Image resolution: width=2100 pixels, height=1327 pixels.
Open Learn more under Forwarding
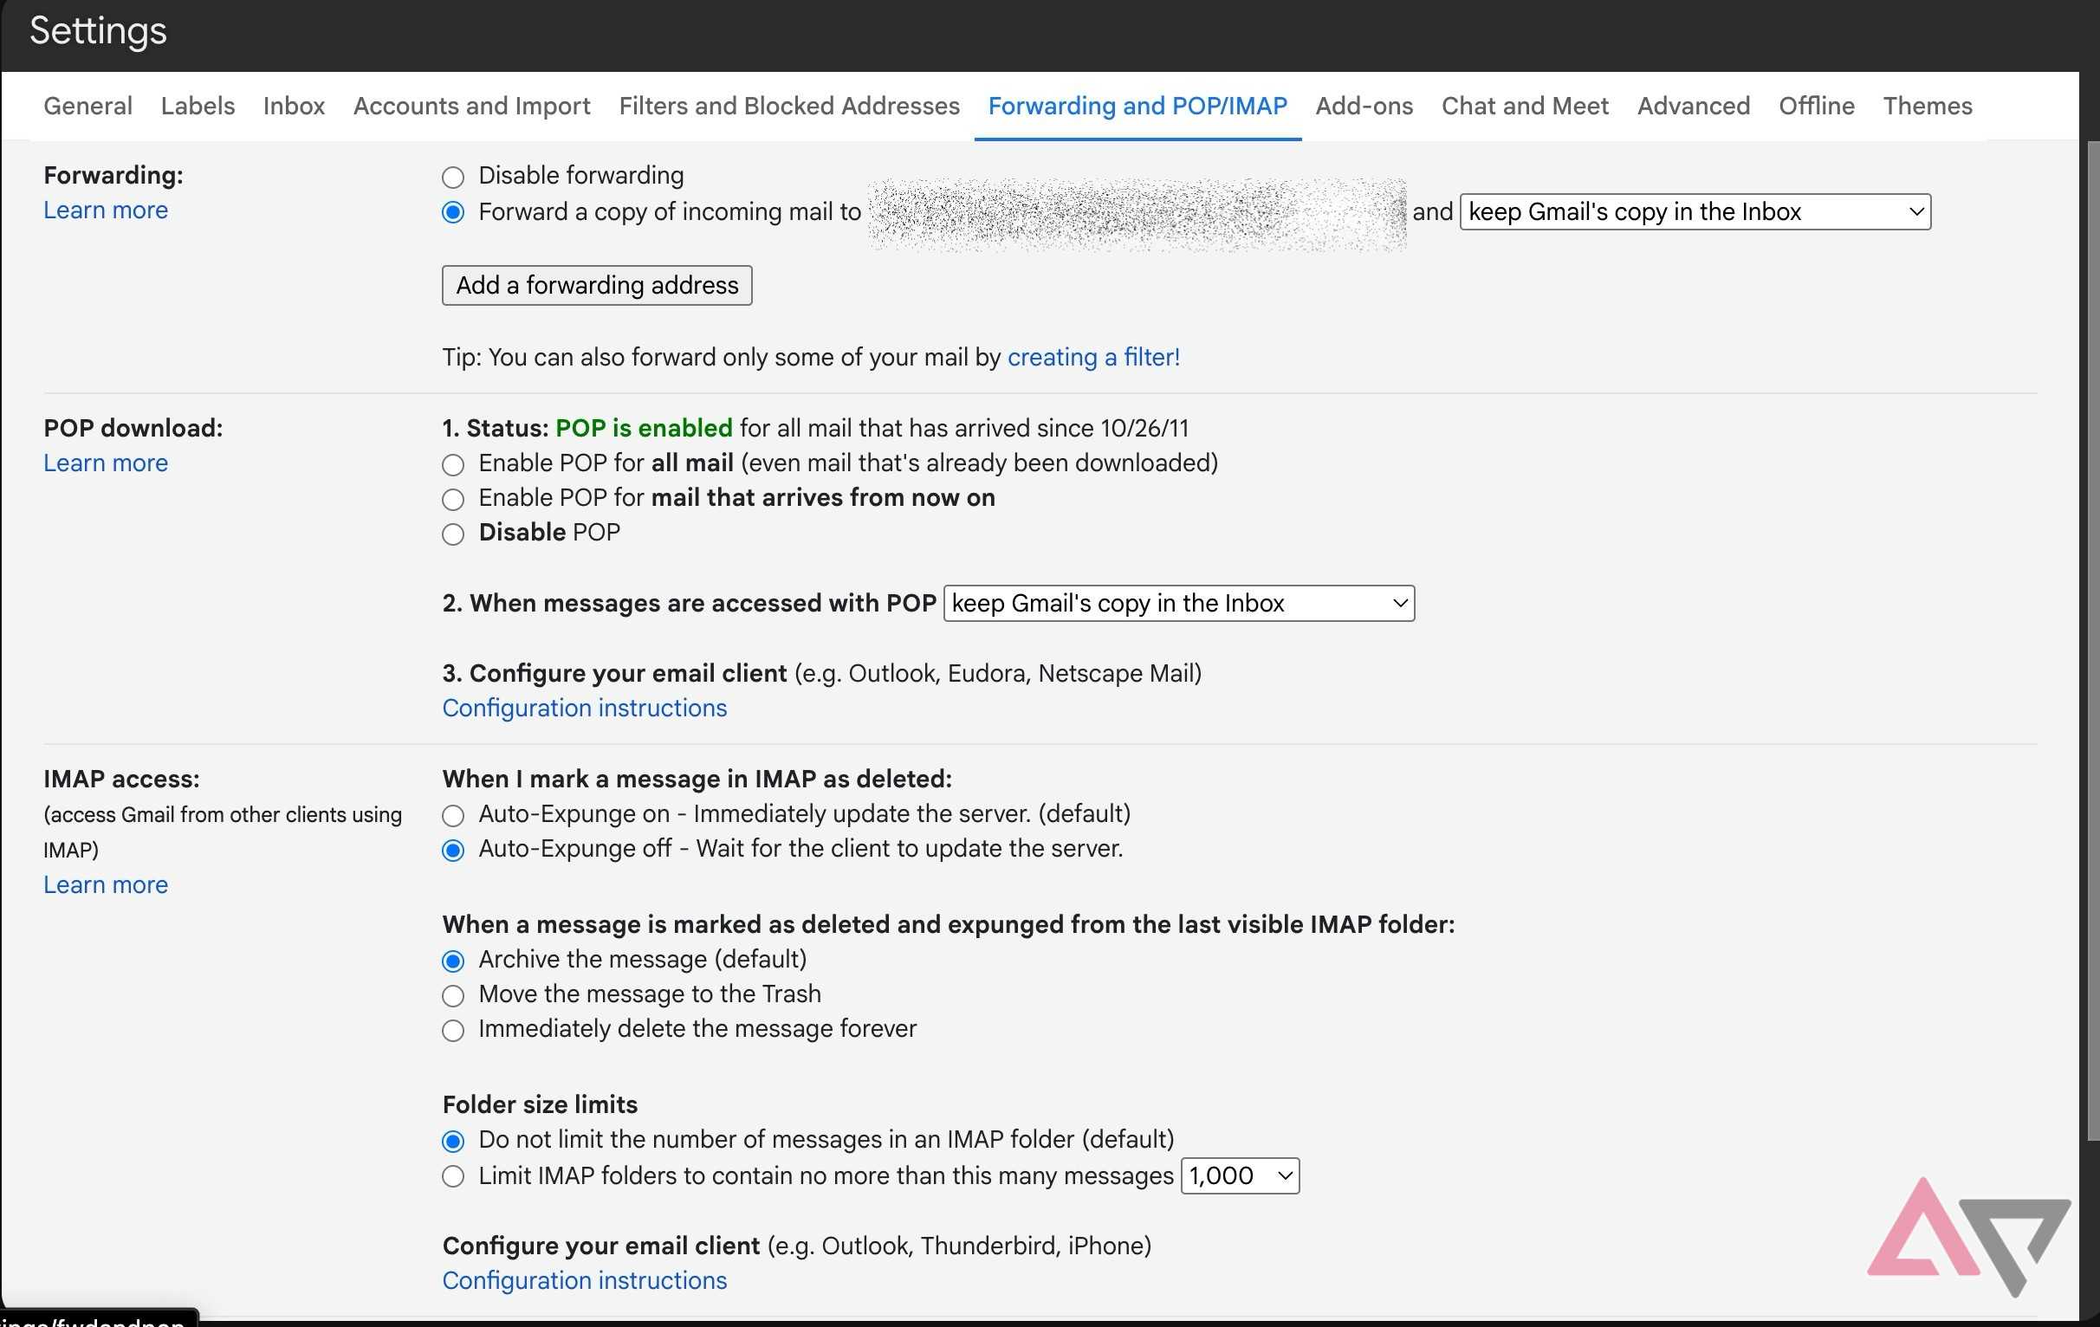pos(106,210)
